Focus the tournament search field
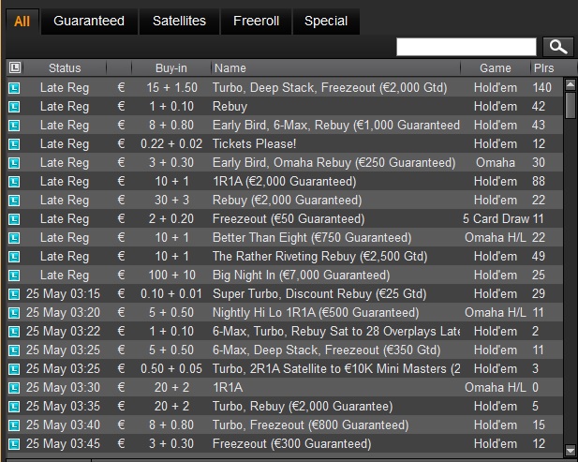This screenshot has width=578, height=462. click(x=466, y=47)
